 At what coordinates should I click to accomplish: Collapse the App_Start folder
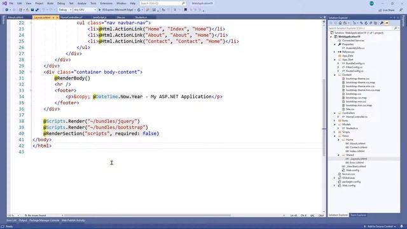pyautogui.click(x=335, y=59)
